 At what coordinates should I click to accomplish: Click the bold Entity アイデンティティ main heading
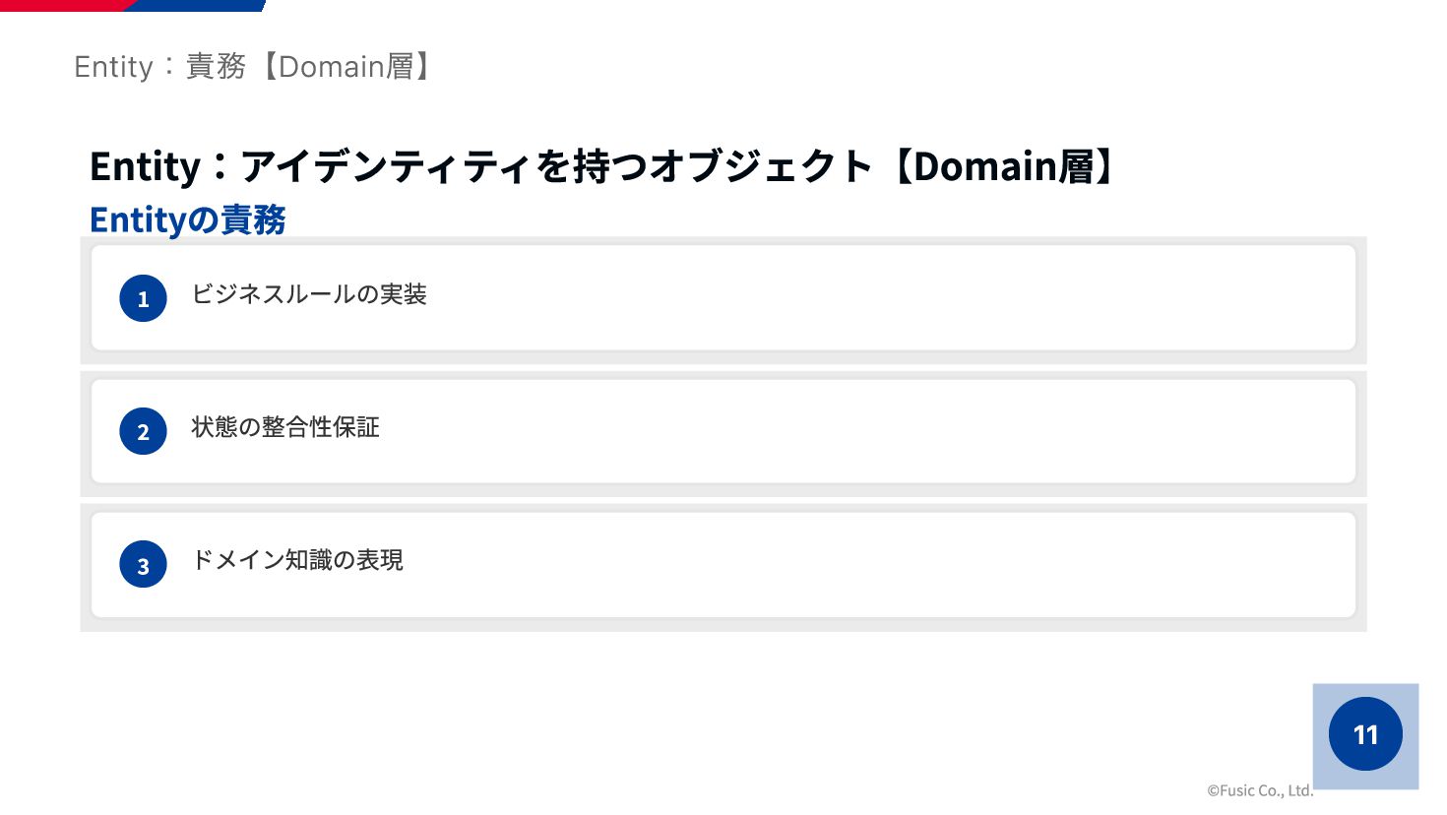tap(604, 166)
